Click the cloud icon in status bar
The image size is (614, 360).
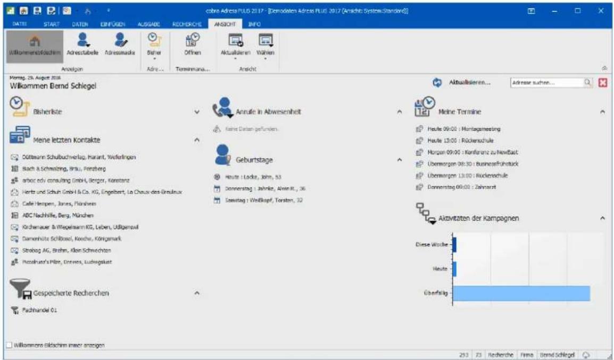(x=586, y=355)
